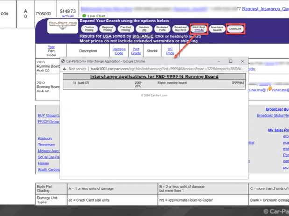This screenshot has height=216, width=289.
Task: Click the DISTANCE sort heading link
Action: point(143,36)
